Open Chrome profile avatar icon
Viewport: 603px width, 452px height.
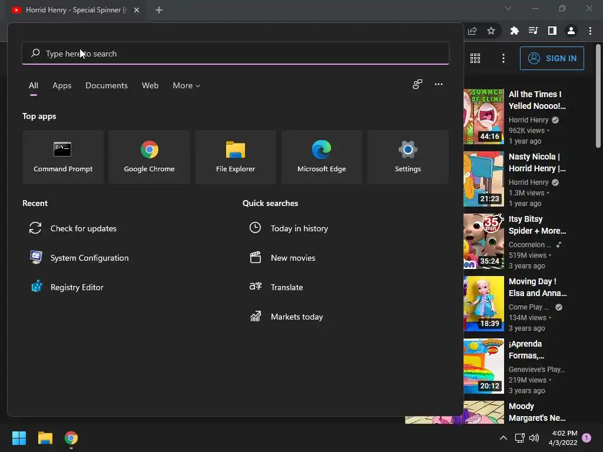tap(571, 31)
